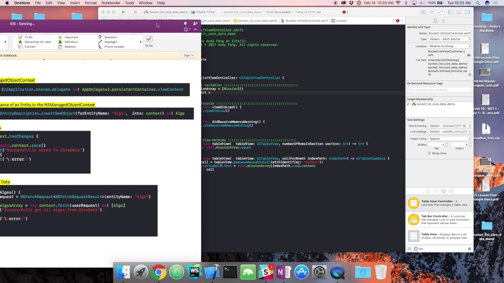Click Sign in button in OneNote
The height and width of the screenshot is (283, 504).
tap(189, 55)
